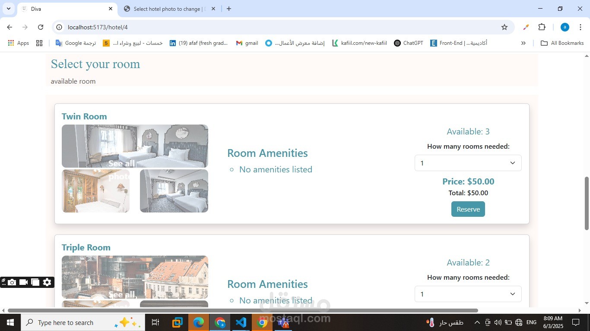Viewport: 590px width, 331px height.
Task: View site information icon in address bar
Action: point(60,27)
